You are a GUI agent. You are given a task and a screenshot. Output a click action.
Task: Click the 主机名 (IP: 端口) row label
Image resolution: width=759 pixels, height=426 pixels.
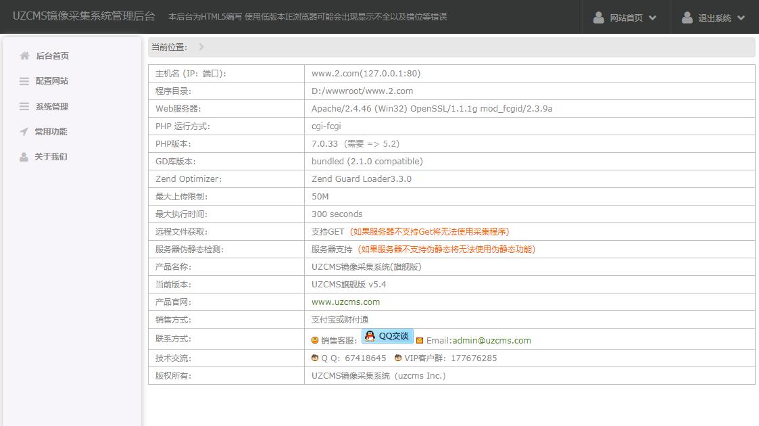[x=191, y=74]
